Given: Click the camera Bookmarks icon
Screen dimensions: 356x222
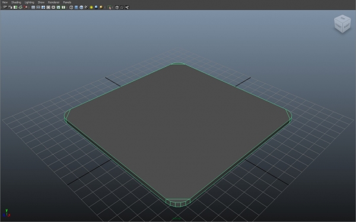Looking at the screenshot, I should (15, 7).
